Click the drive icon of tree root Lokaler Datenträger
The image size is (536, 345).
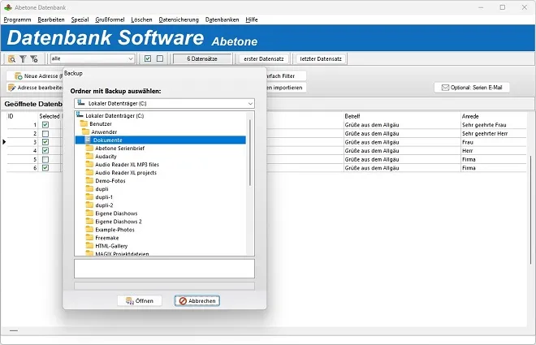tap(80, 115)
